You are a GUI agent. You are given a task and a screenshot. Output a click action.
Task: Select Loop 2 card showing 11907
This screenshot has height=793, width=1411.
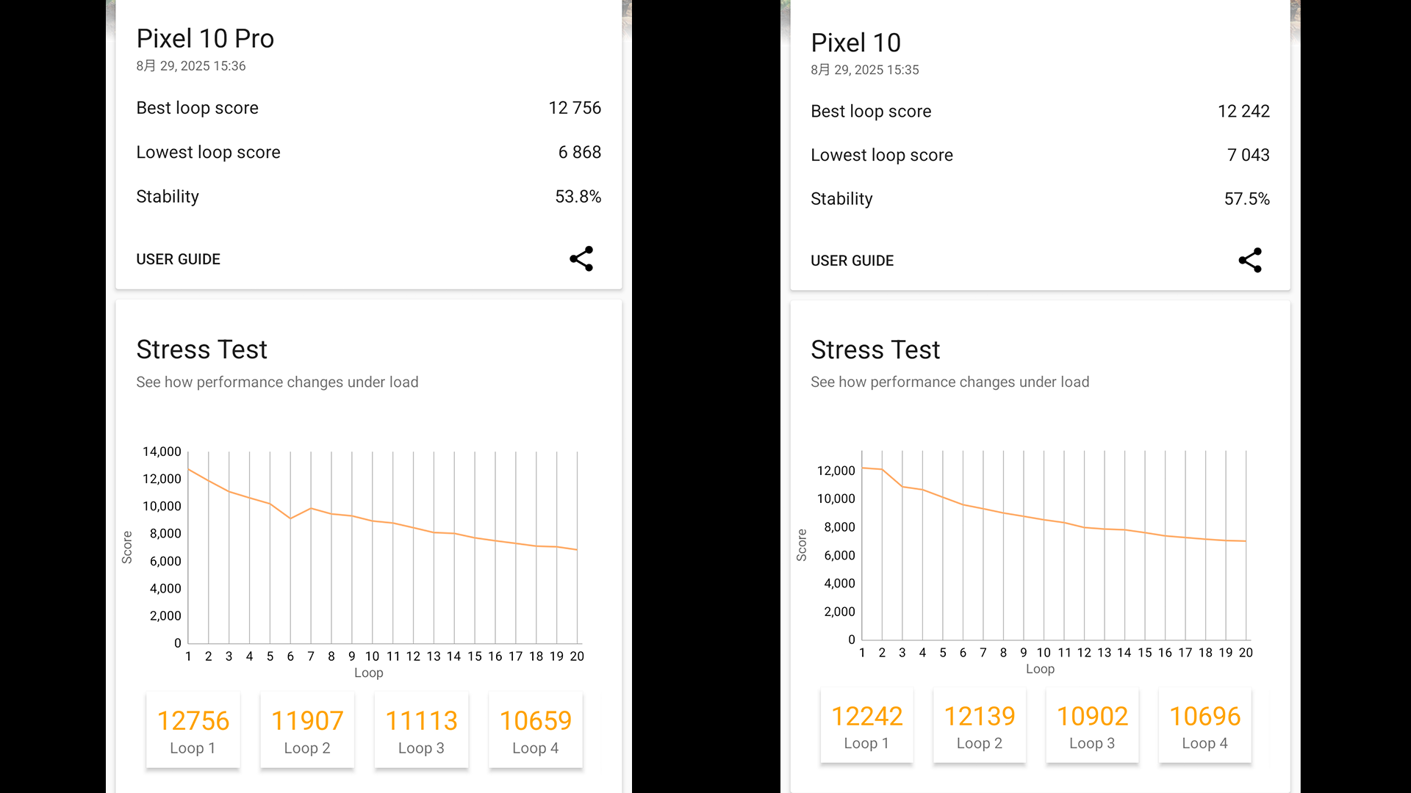307,730
